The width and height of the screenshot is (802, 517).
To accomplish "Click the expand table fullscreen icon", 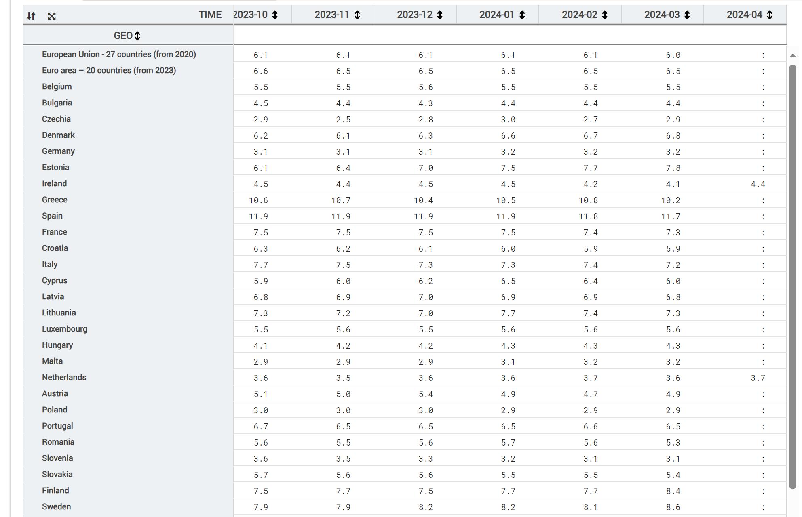I will (51, 16).
